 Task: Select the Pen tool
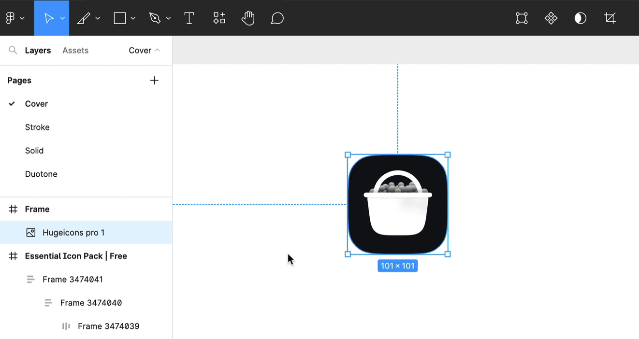155,18
